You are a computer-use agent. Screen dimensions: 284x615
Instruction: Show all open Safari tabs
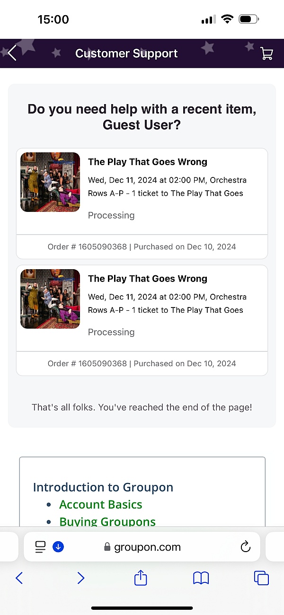pyautogui.click(x=261, y=578)
